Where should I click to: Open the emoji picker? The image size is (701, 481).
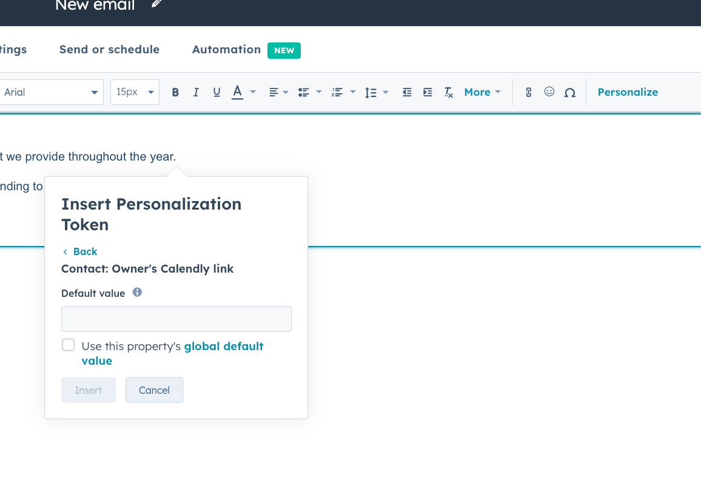(x=549, y=91)
